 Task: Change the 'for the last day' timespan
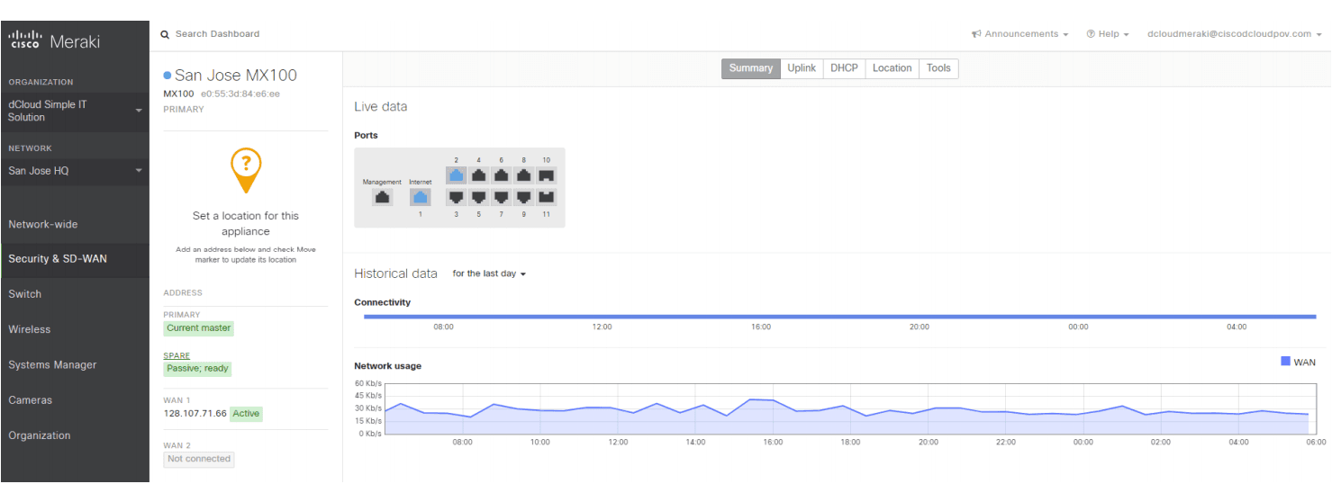point(489,273)
